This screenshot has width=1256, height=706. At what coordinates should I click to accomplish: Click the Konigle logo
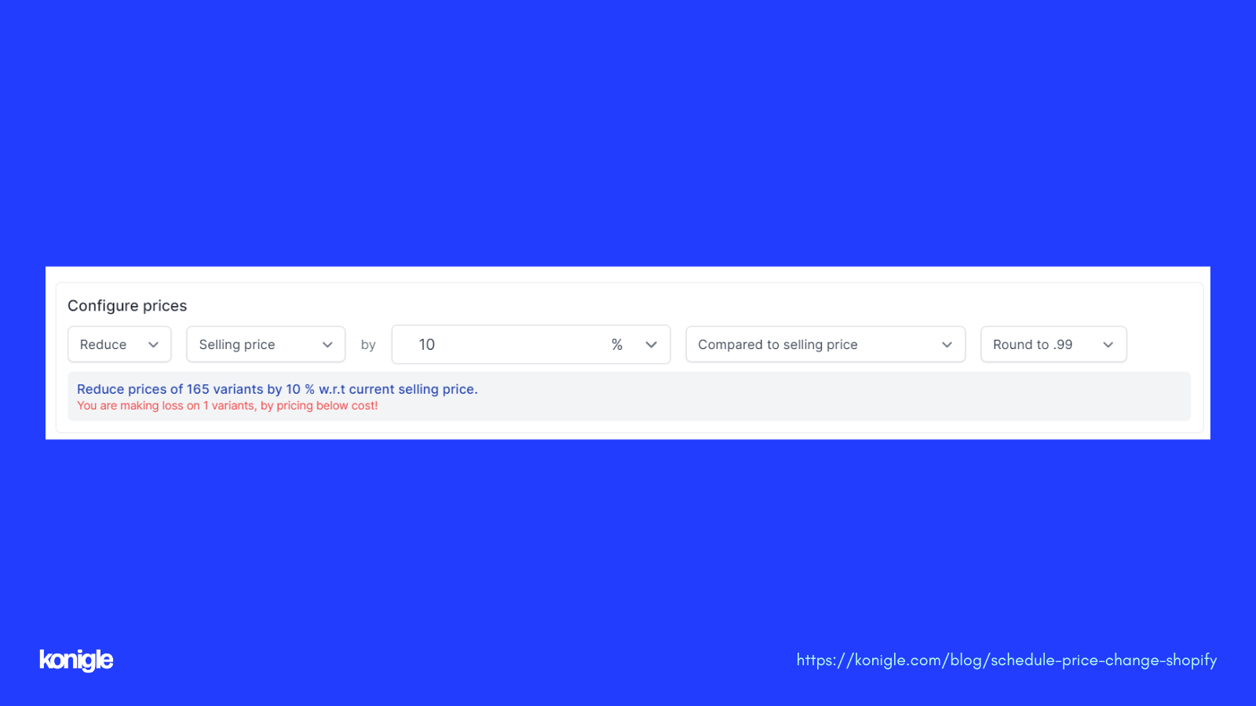point(76,660)
